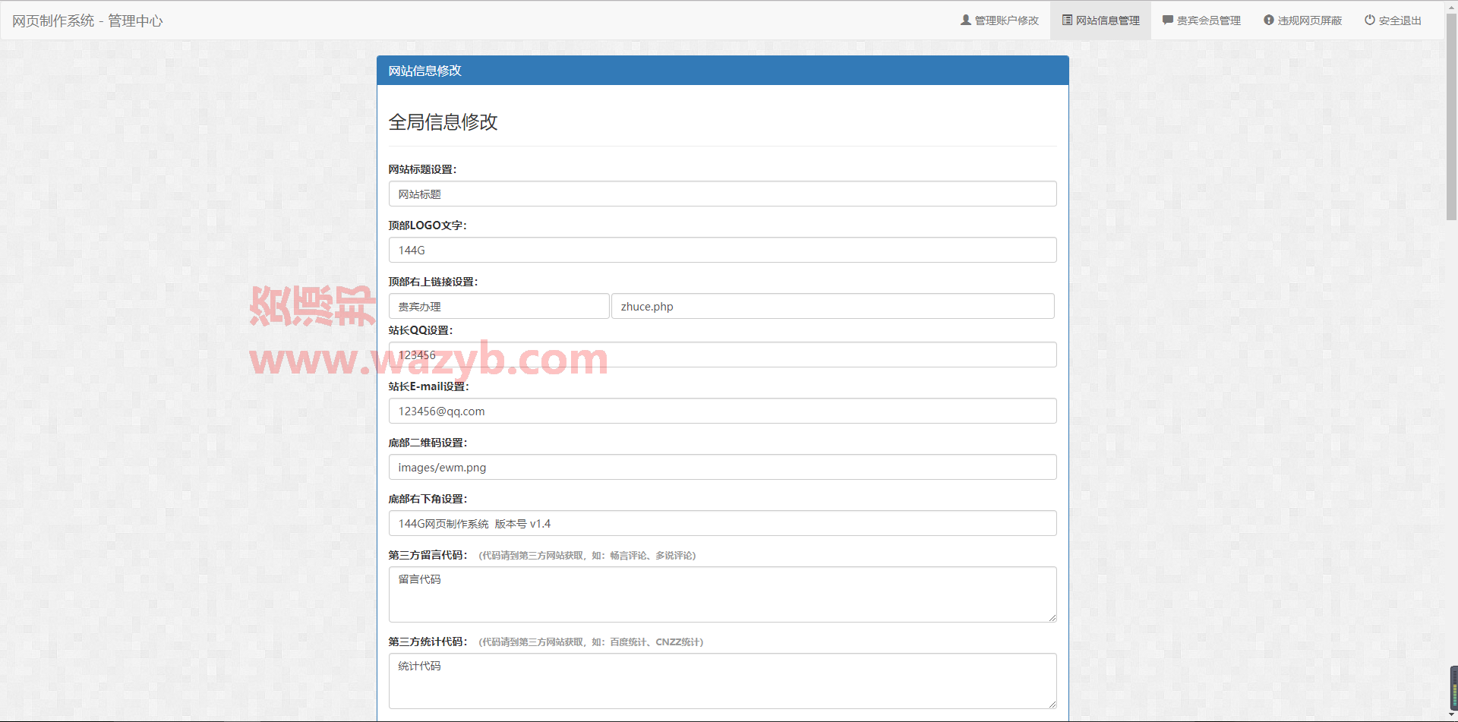Click the hint text mentioning 畅言评论、多说评论
1458x722 pixels.
587,556
